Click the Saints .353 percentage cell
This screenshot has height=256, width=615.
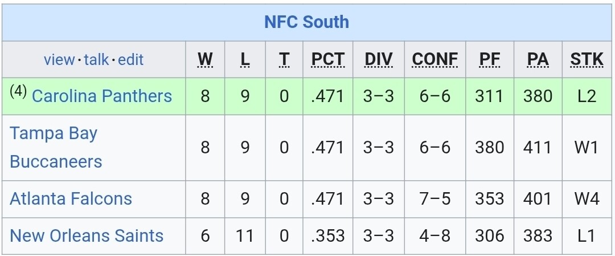[x=328, y=235]
